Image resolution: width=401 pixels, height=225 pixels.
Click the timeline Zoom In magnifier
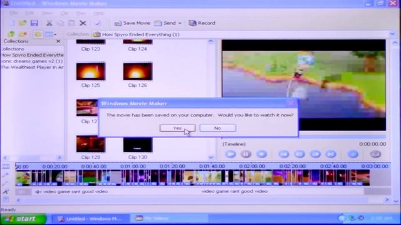pyautogui.click(x=6, y=175)
